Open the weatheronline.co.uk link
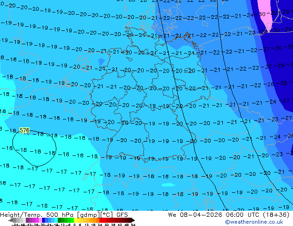 click(254, 222)
